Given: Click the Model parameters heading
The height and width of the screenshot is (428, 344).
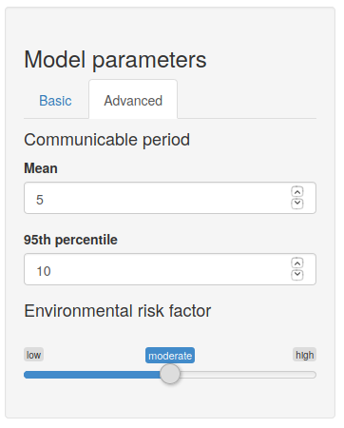Looking at the screenshot, I should 115,60.
